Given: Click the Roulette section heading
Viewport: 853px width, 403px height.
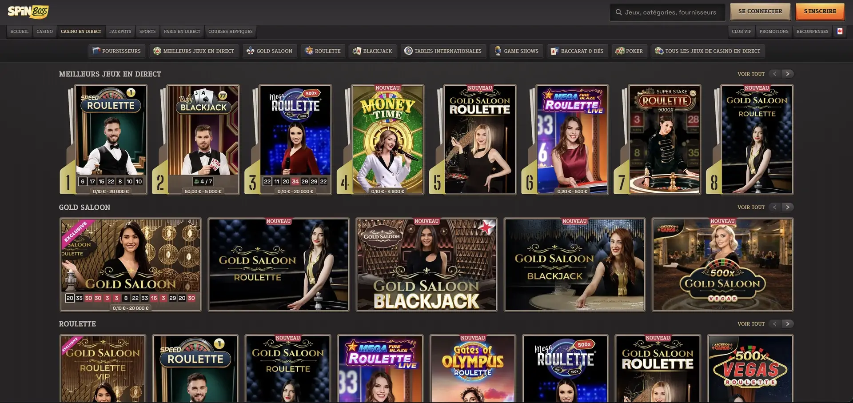Looking at the screenshot, I should 77,324.
